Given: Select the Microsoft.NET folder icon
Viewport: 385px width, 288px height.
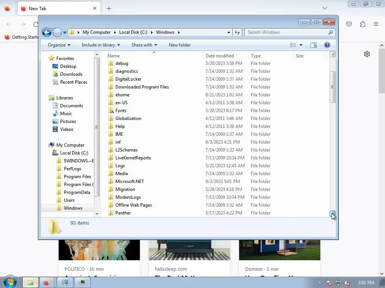Looking at the screenshot, I should (111, 181).
